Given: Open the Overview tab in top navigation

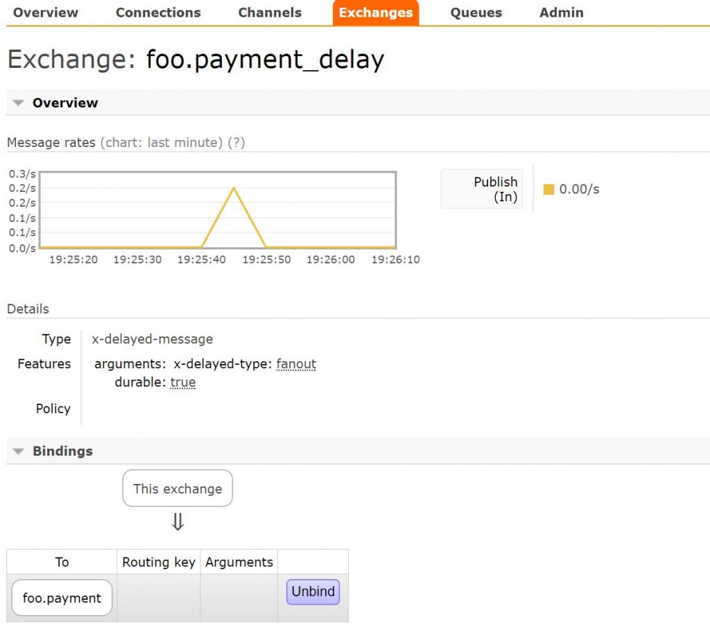Looking at the screenshot, I should pos(45,12).
